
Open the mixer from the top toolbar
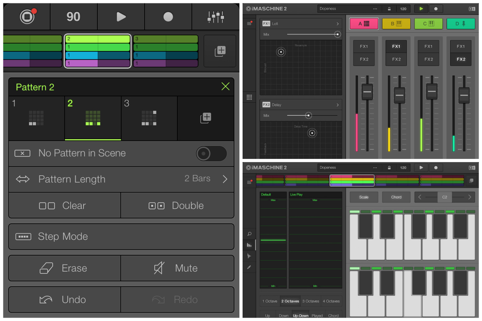tap(215, 17)
